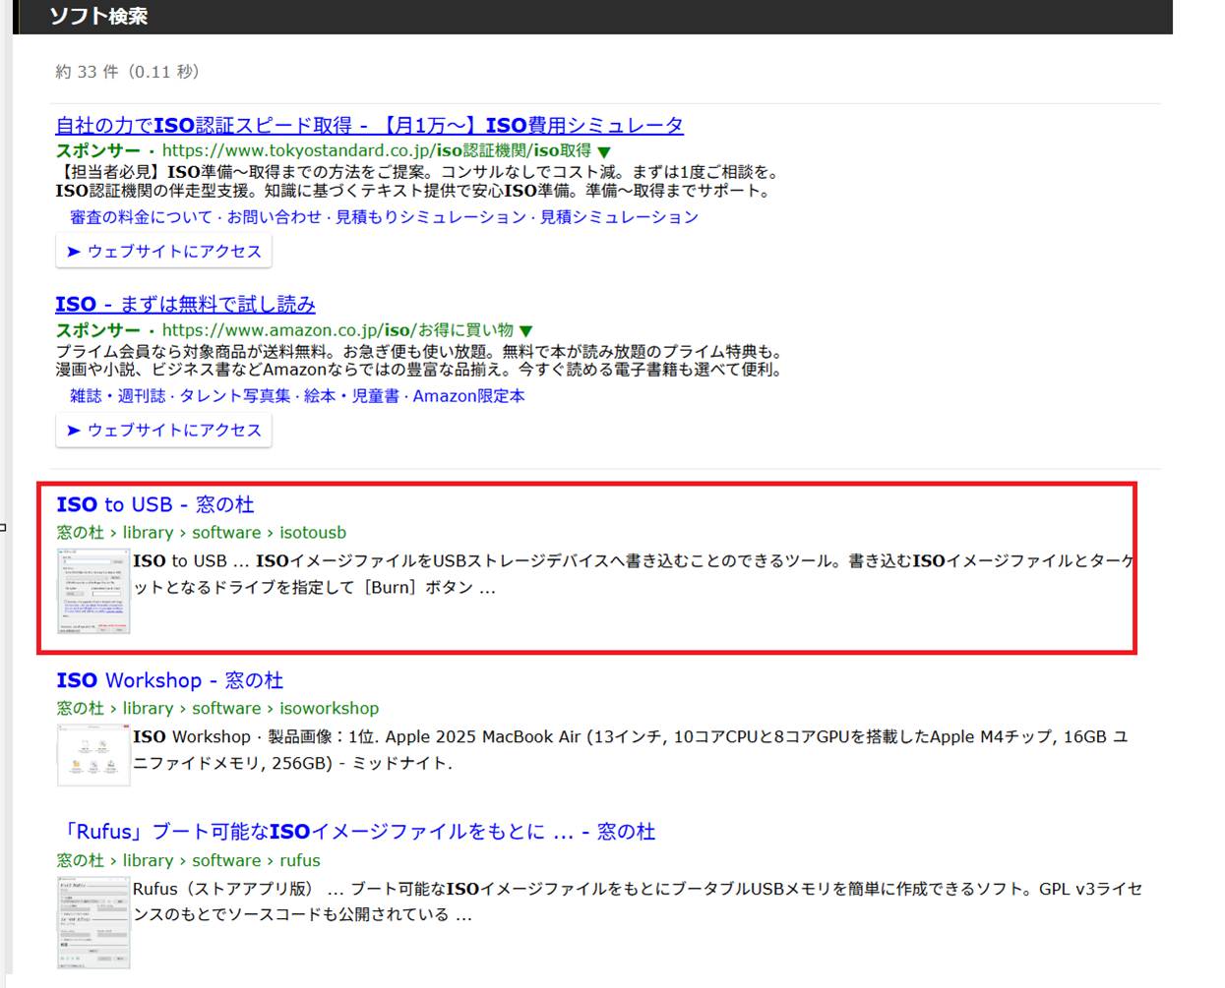1225x988 pixels.
Task: Open the 'ISO to USB - 窓の杜' result
Action: point(154,505)
